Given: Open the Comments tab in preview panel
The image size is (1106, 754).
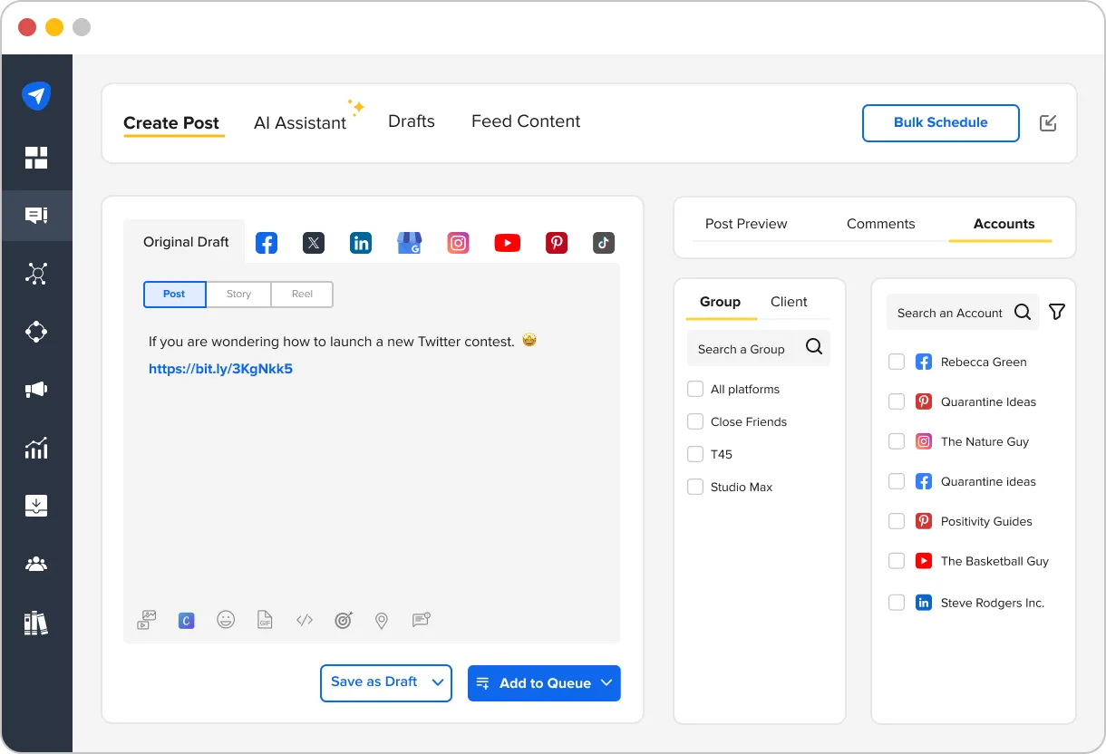Looking at the screenshot, I should 880,223.
